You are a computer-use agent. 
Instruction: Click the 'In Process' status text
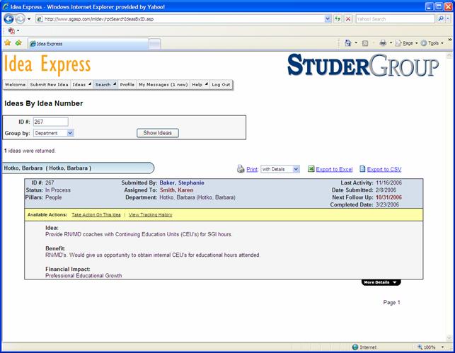pos(58,190)
